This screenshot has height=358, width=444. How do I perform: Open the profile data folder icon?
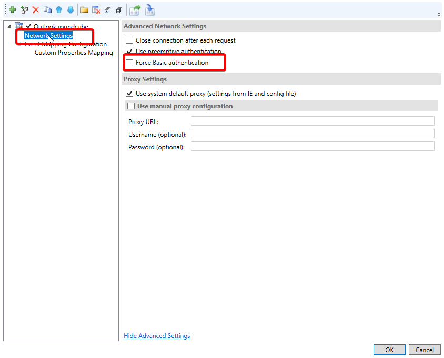click(84, 10)
